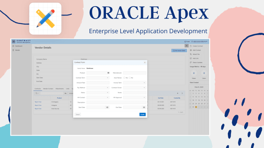Click the next arrow beside the plus icon

182,93
